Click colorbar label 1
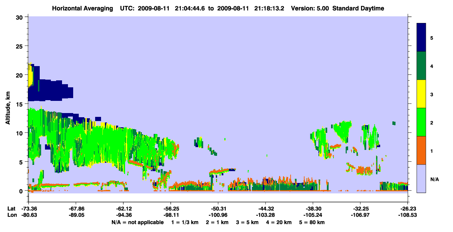The height and width of the screenshot is (232, 453). tap(432, 151)
